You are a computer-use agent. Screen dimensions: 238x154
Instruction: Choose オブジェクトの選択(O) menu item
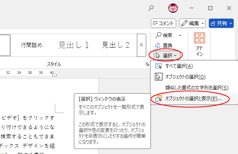point(194,77)
